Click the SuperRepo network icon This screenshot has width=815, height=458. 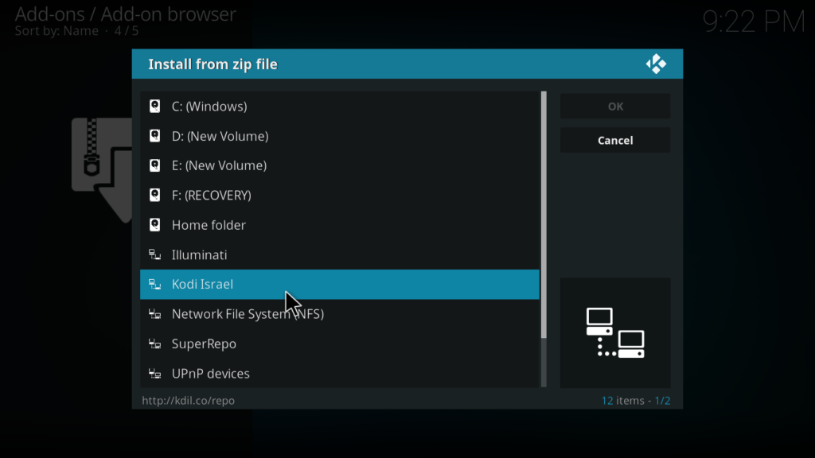pos(155,343)
